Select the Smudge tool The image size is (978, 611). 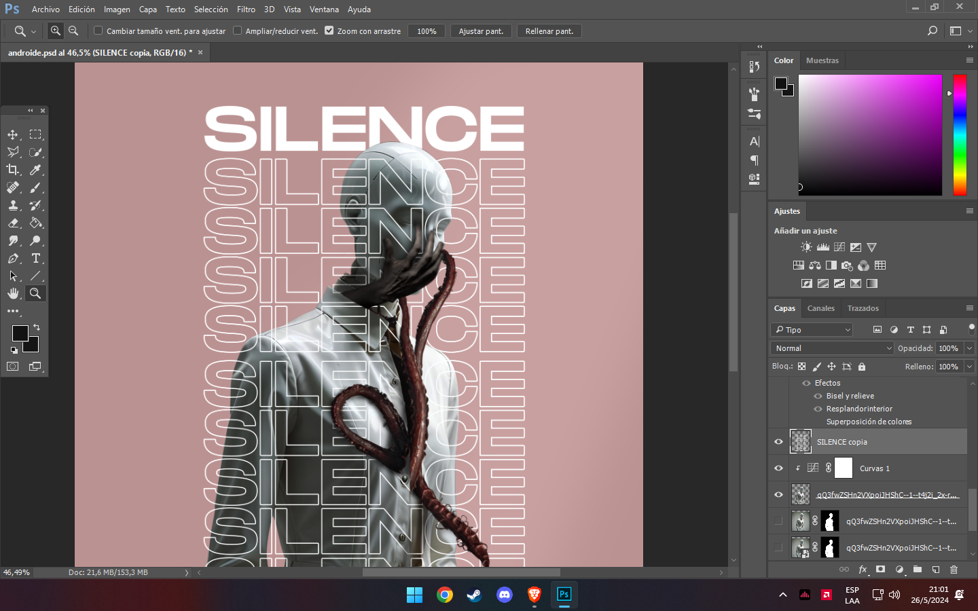[13, 240]
